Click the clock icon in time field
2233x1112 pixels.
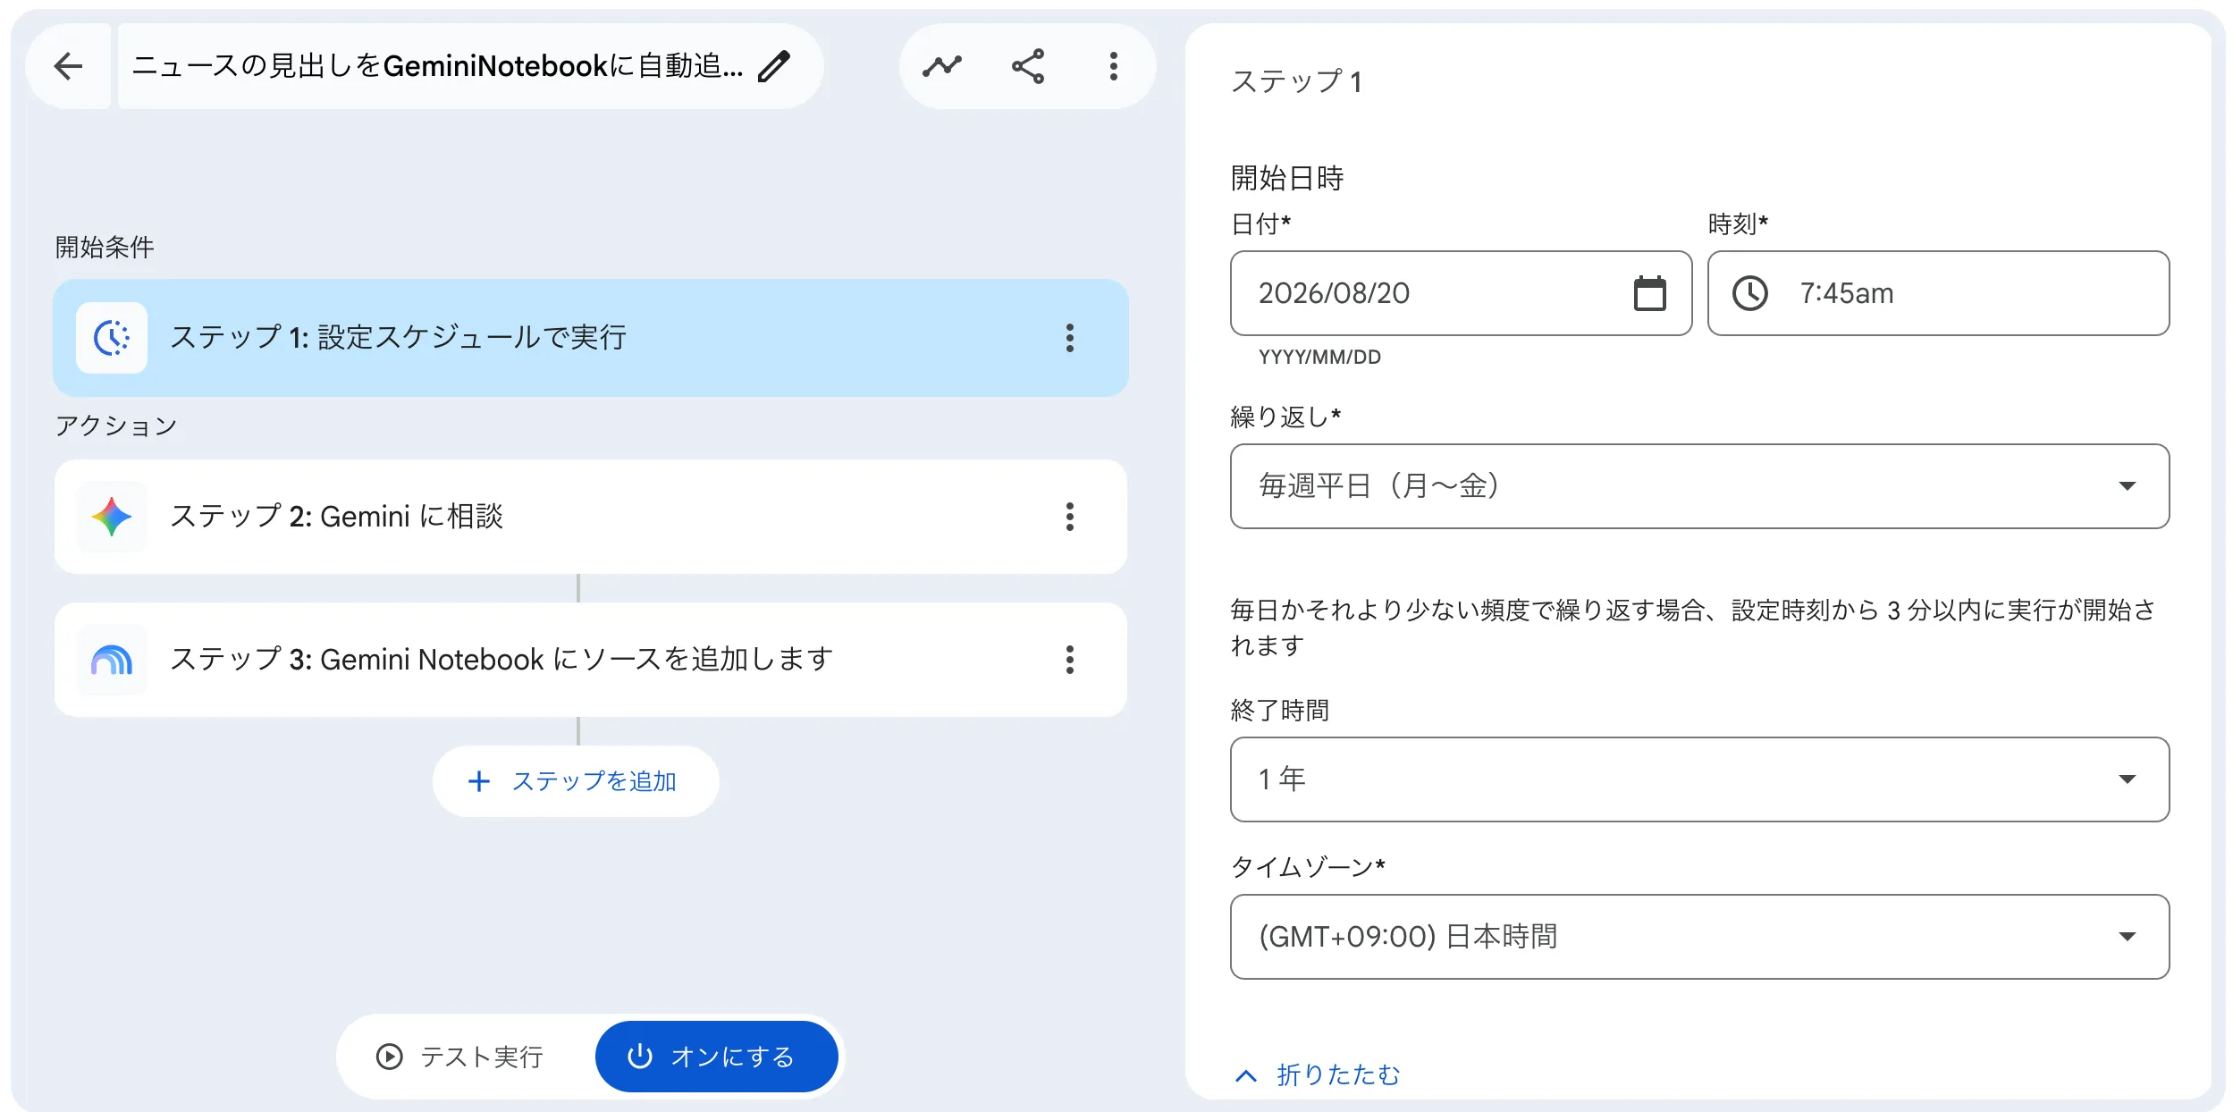tap(1749, 293)
